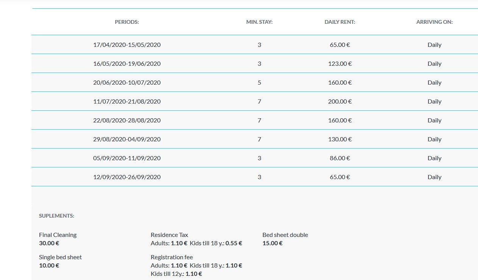Click 65.00 € rent for 12/09/2020 period

tap(340, 177)
